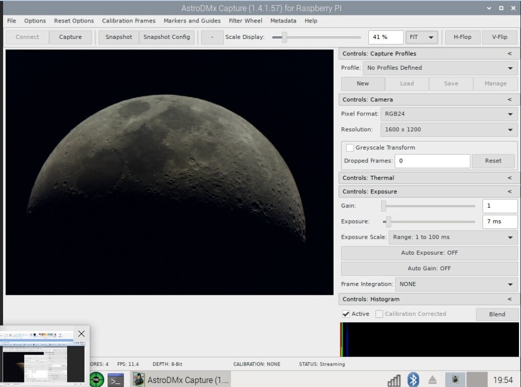The width and height of the screenshot is (521, 387).
Task: Open the Frame Integration dropdown
Action: [456, 284]
